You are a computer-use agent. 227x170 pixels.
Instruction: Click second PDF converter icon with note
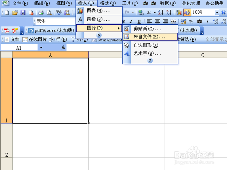pyautogui.click(x=15, y=31)
